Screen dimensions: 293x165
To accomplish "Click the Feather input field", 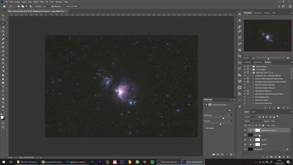I will pos(46,6).
